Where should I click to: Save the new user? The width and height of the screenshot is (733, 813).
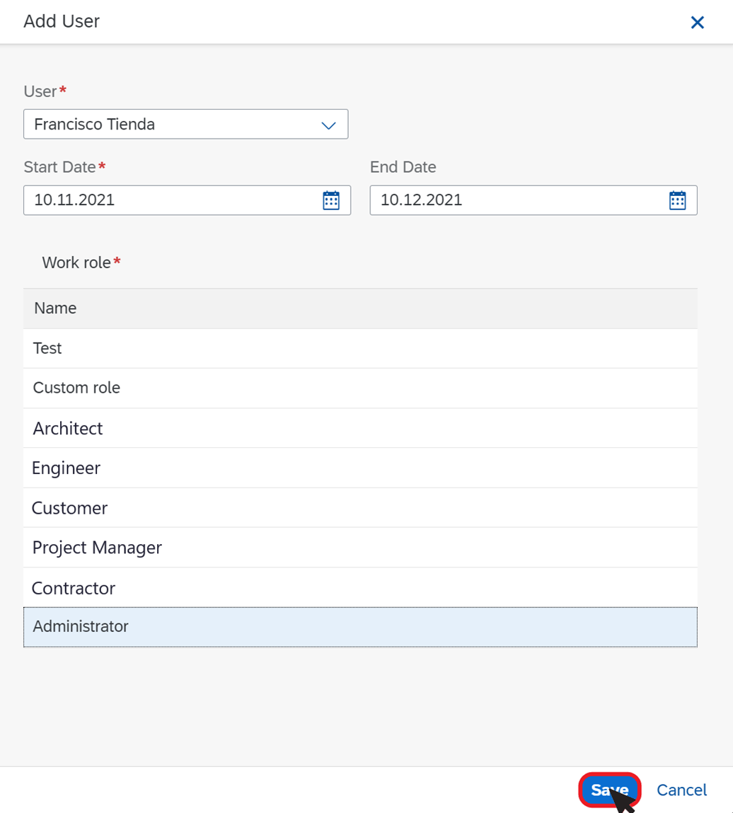click(x=610, y=790)
